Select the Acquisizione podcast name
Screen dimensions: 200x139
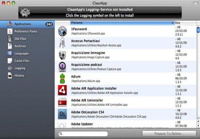click(86, 65)
